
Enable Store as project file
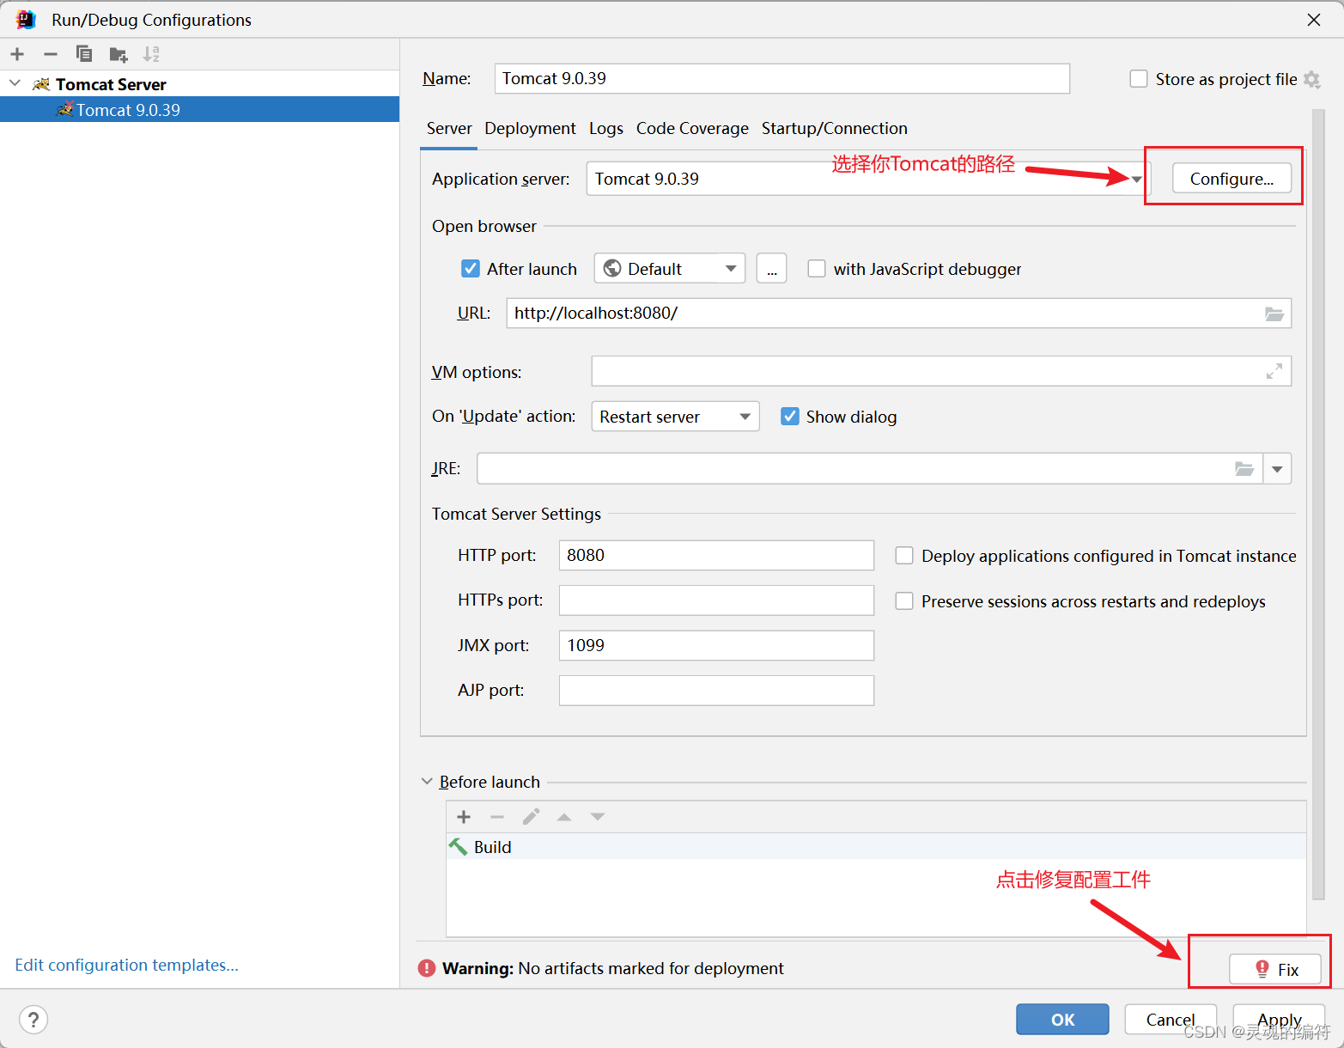pos(1139,79)
